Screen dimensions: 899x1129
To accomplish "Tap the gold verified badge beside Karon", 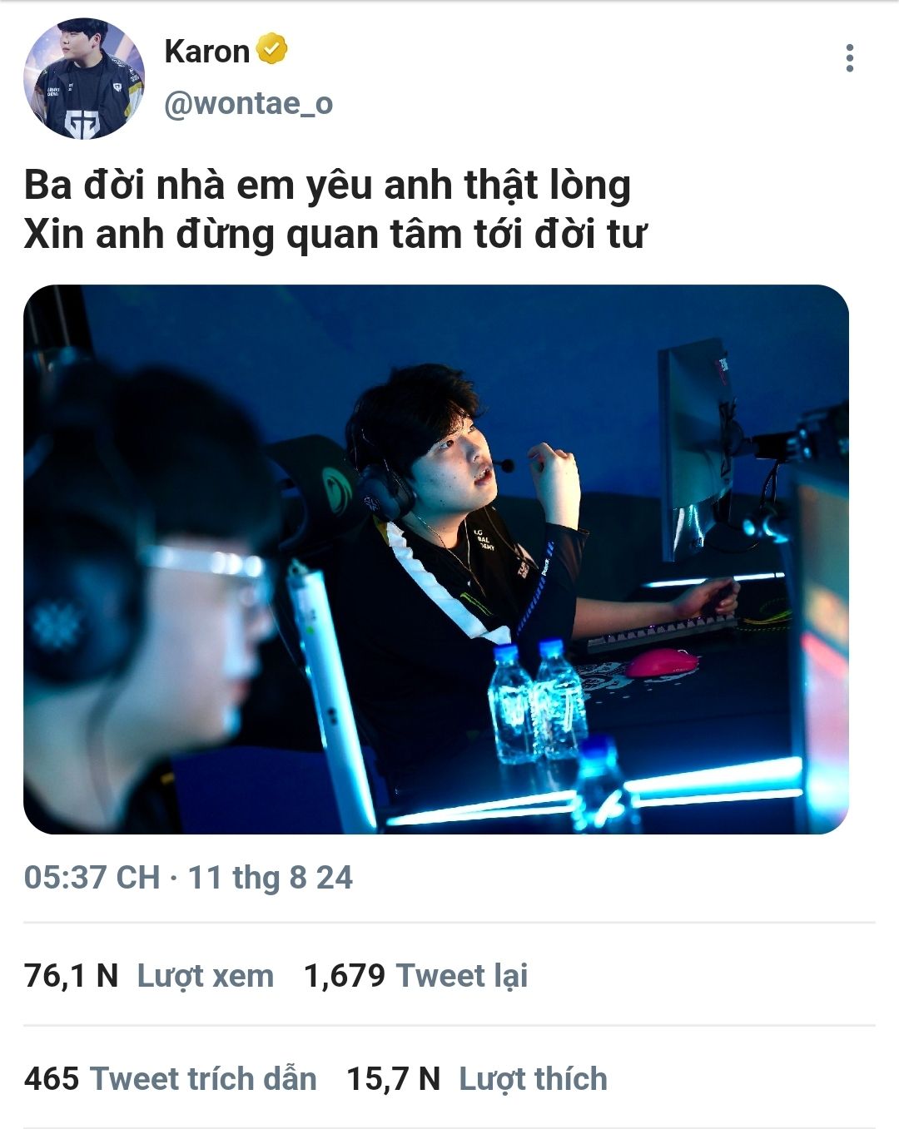I will click(x=271, y=49).
